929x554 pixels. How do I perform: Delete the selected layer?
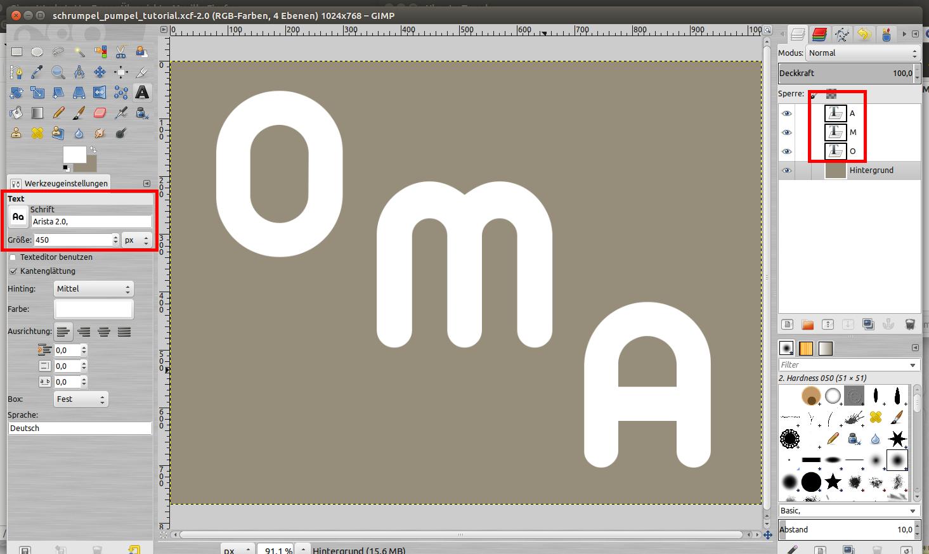click(909, 325)
